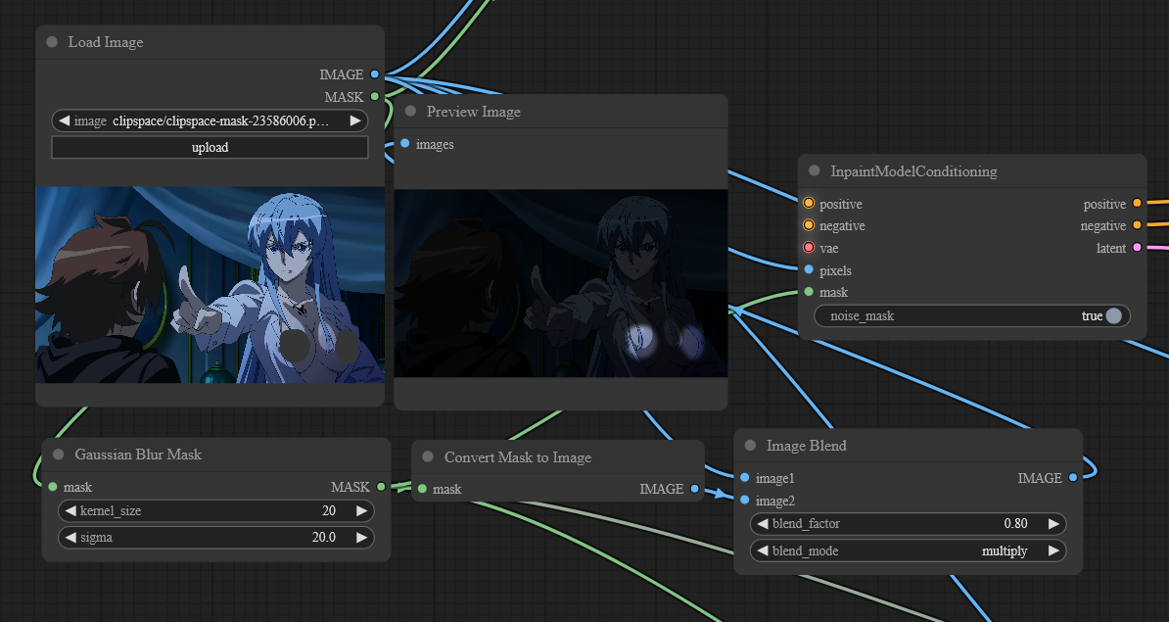The height and width of the screenshot is (622, 1169).
Task: Switch blend_mode to previous option
Action: (x=763, y=550)
